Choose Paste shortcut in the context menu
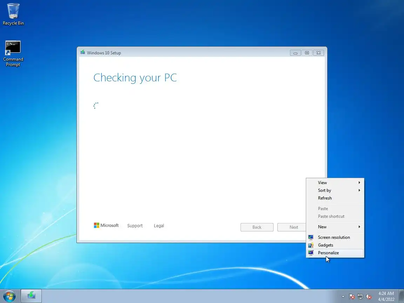This screenshot has height=303, width=404. [x=335, y=216]
